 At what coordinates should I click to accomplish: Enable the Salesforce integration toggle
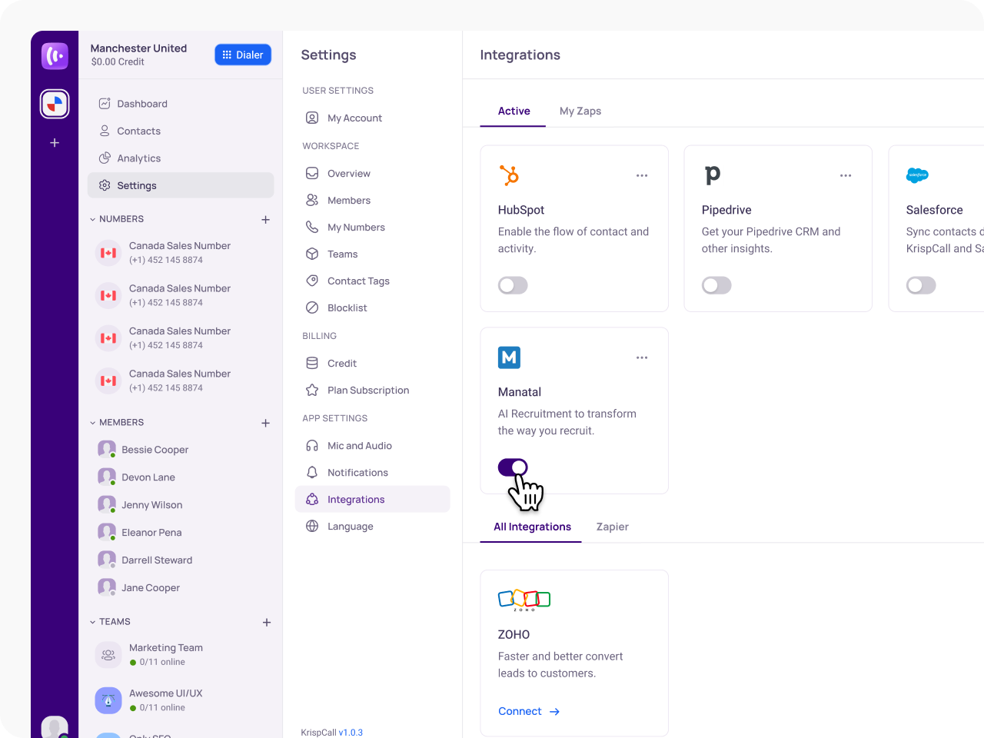[x=921, y=286]
